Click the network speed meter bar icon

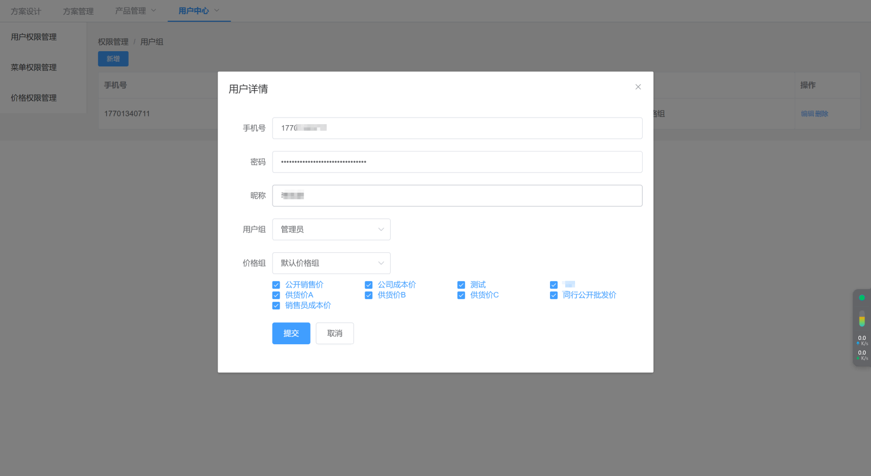[x=862, y=319]
